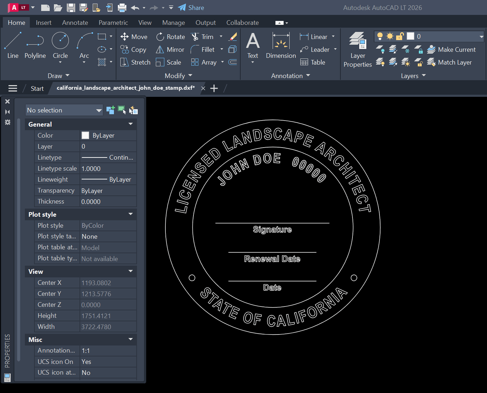This screenshot has height=393, width=487.
Task: Click the Copy command
Action: coord(133,50)
